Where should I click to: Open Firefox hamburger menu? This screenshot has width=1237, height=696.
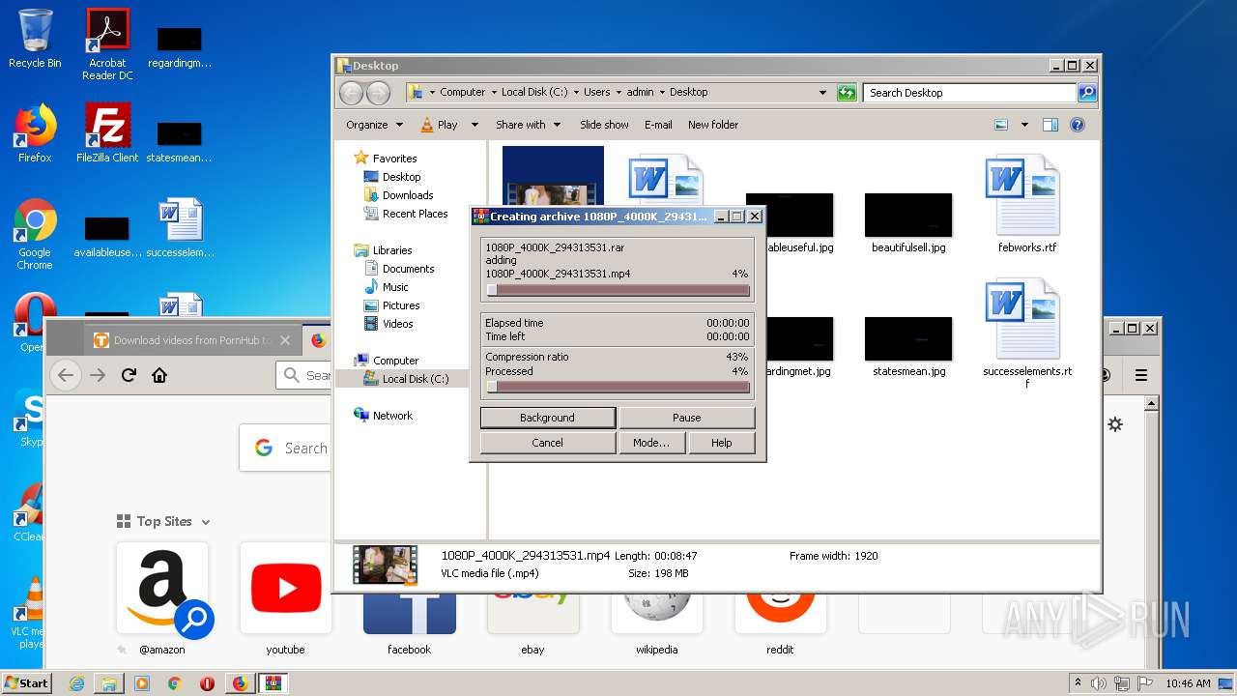(1141, 375)
